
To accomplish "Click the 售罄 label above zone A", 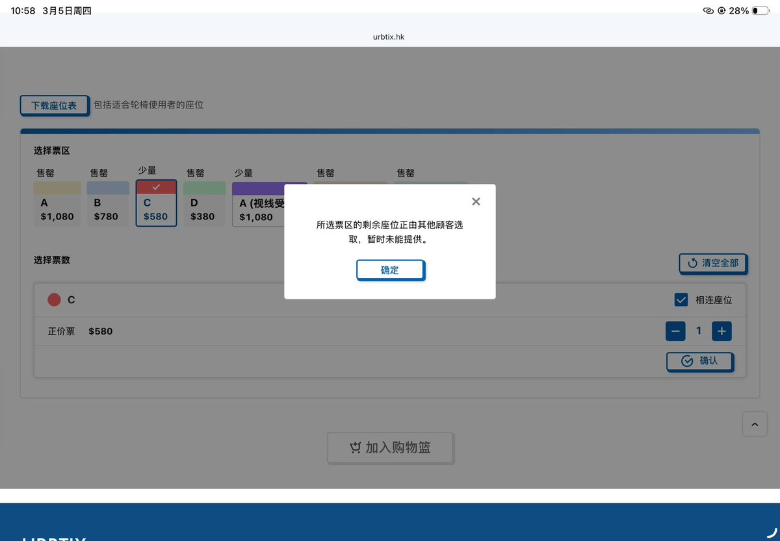I will 45,173.
